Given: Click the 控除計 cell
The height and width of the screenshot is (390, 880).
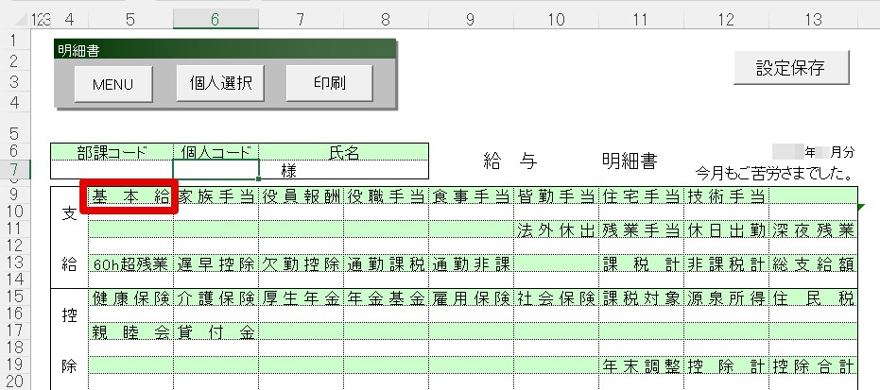Looking at the screenshot, I should [726, 365].
